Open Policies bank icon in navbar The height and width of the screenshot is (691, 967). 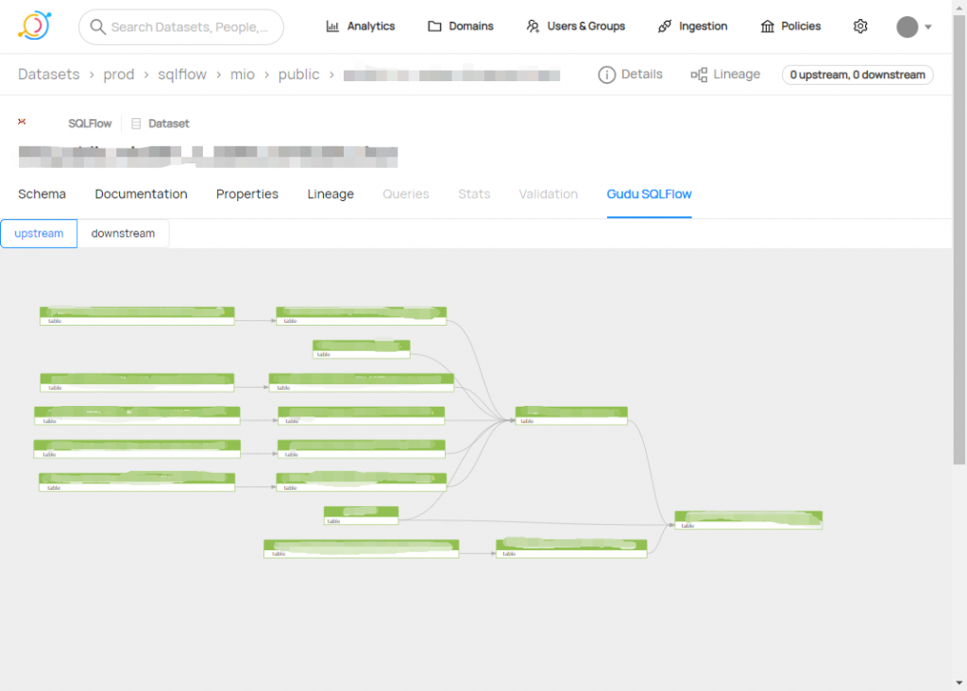768,26
